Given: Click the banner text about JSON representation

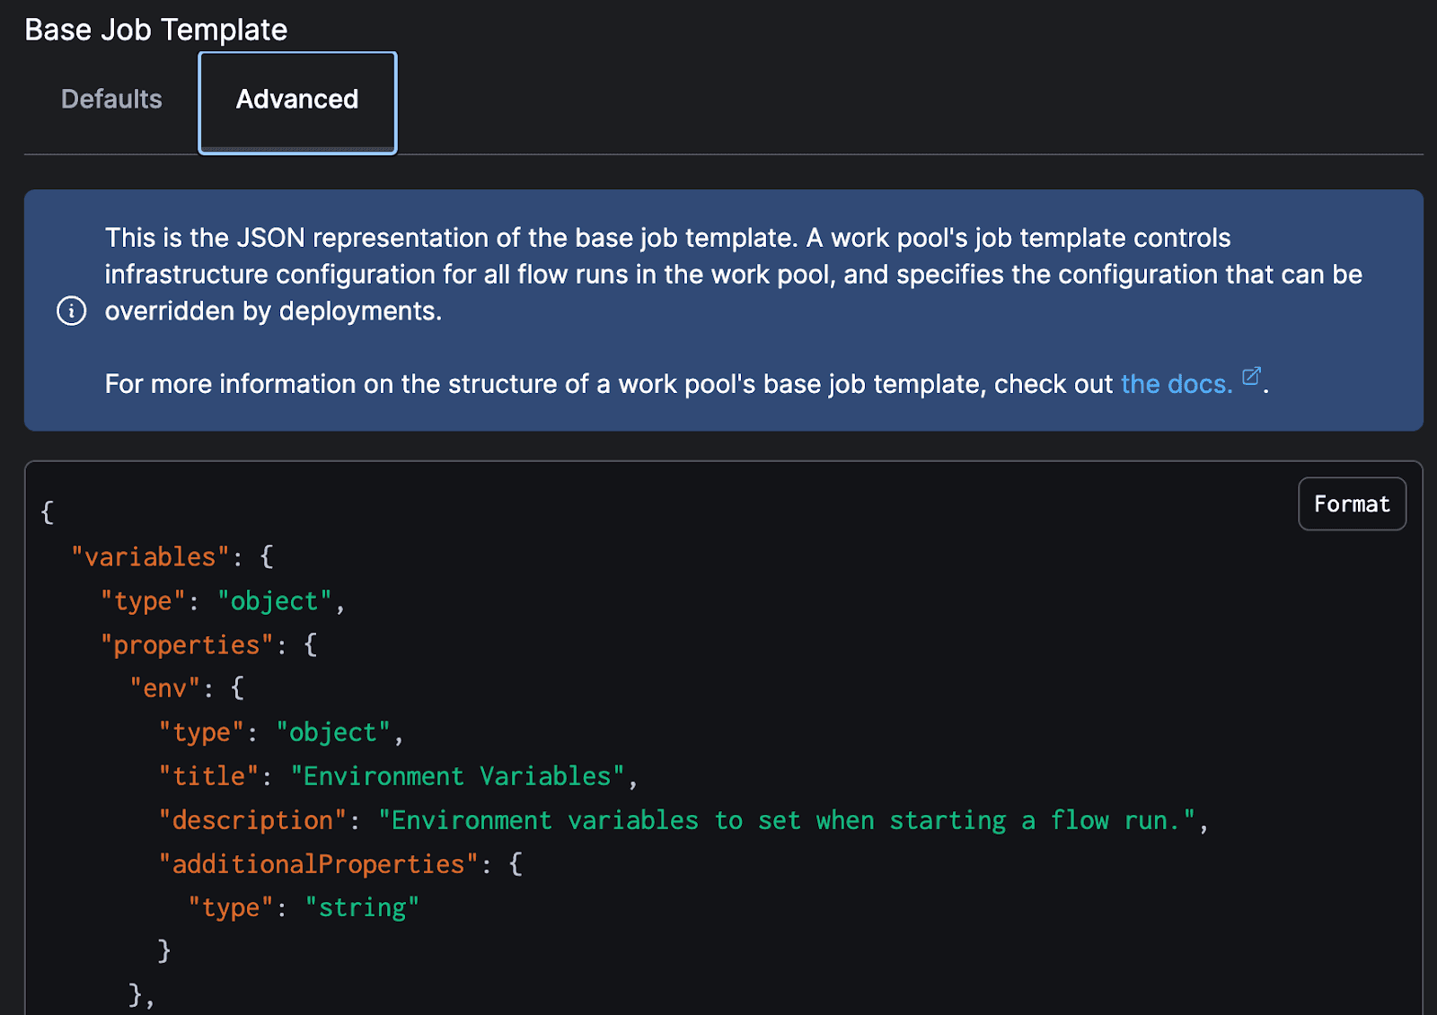Looking at the screenshot, I should pos(667,238).
